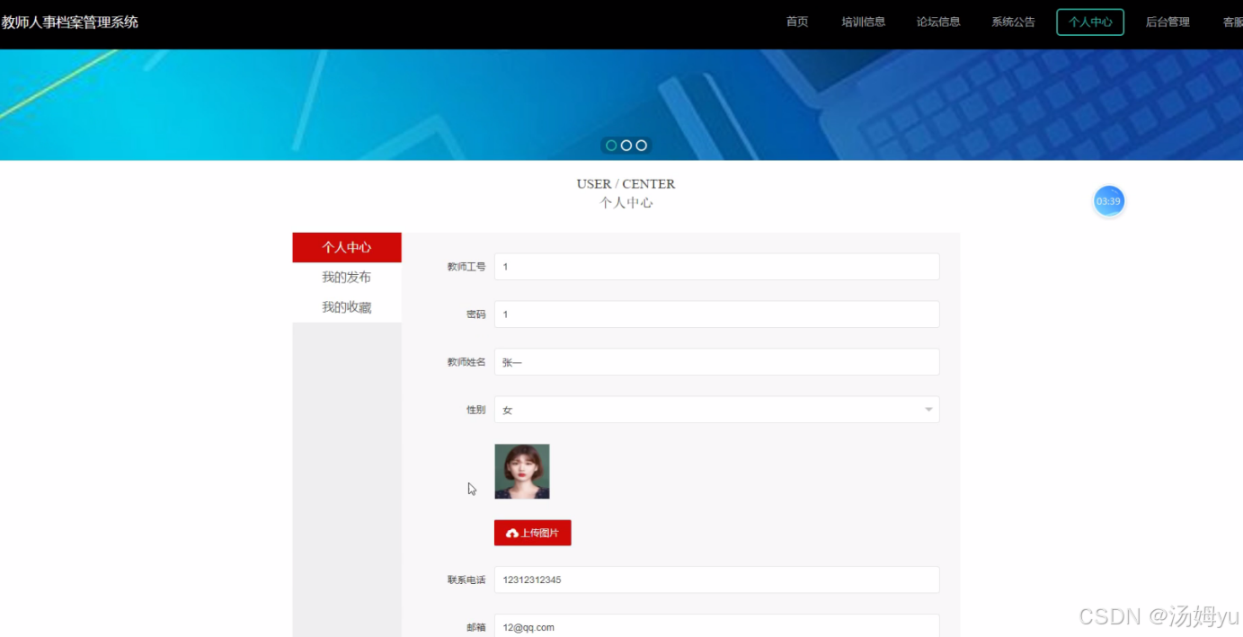Click the 教师人事档案管理系统 site title
Viewport: 1243px width, 637px height.
coord(70,22)
